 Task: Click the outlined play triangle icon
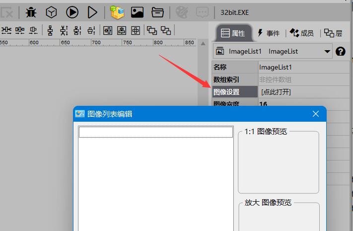point(92,12)
